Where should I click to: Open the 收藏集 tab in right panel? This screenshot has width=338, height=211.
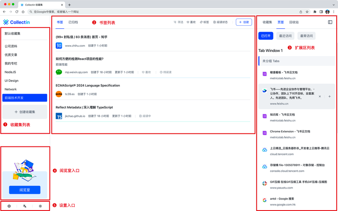click(267, 22)
